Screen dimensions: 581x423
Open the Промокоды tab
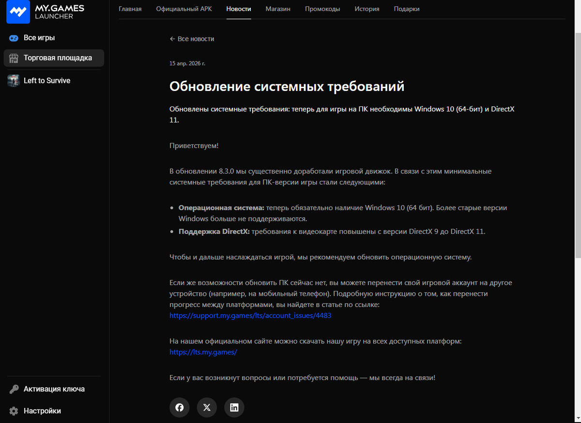(322, 9)
